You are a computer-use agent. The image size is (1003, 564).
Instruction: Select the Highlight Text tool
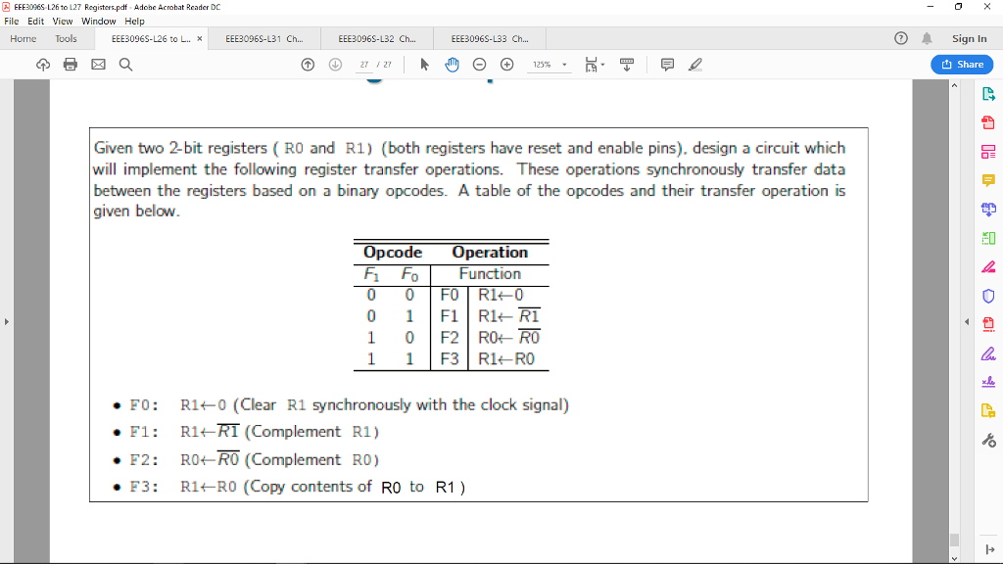click(695, 65)
